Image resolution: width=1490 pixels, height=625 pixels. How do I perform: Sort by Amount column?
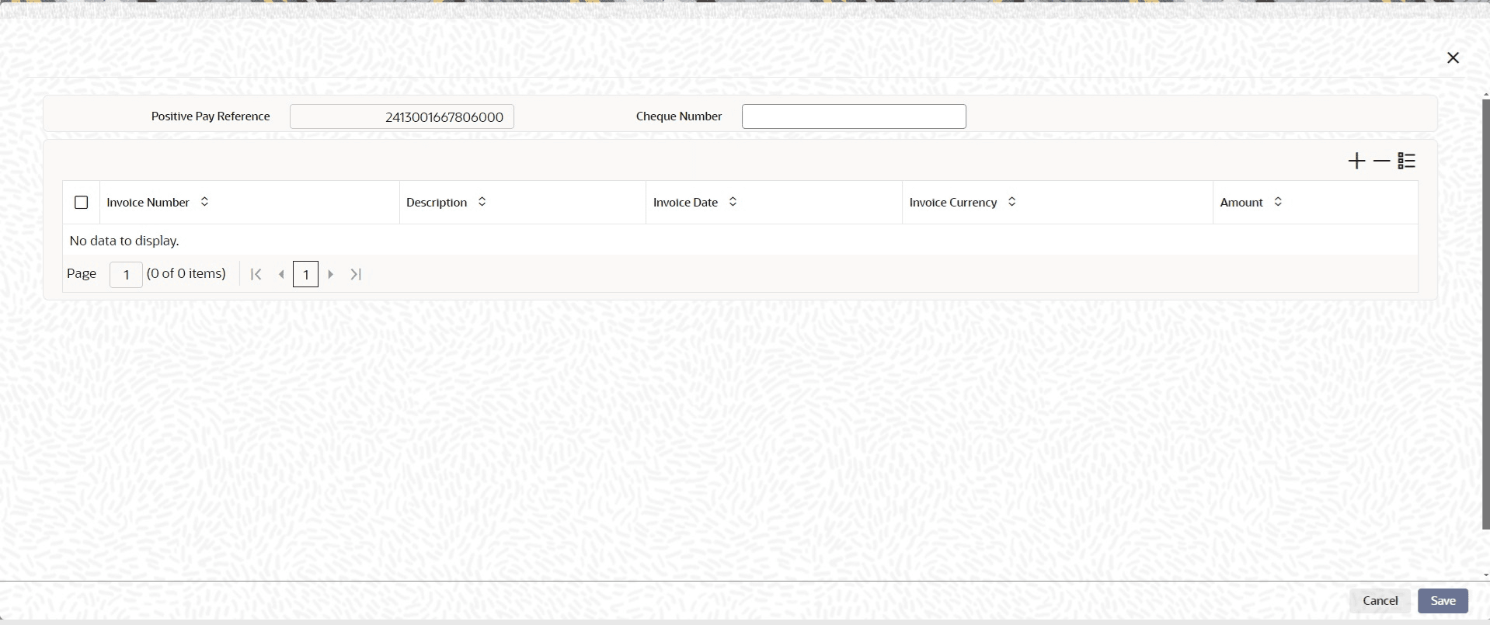(1278, 202)
